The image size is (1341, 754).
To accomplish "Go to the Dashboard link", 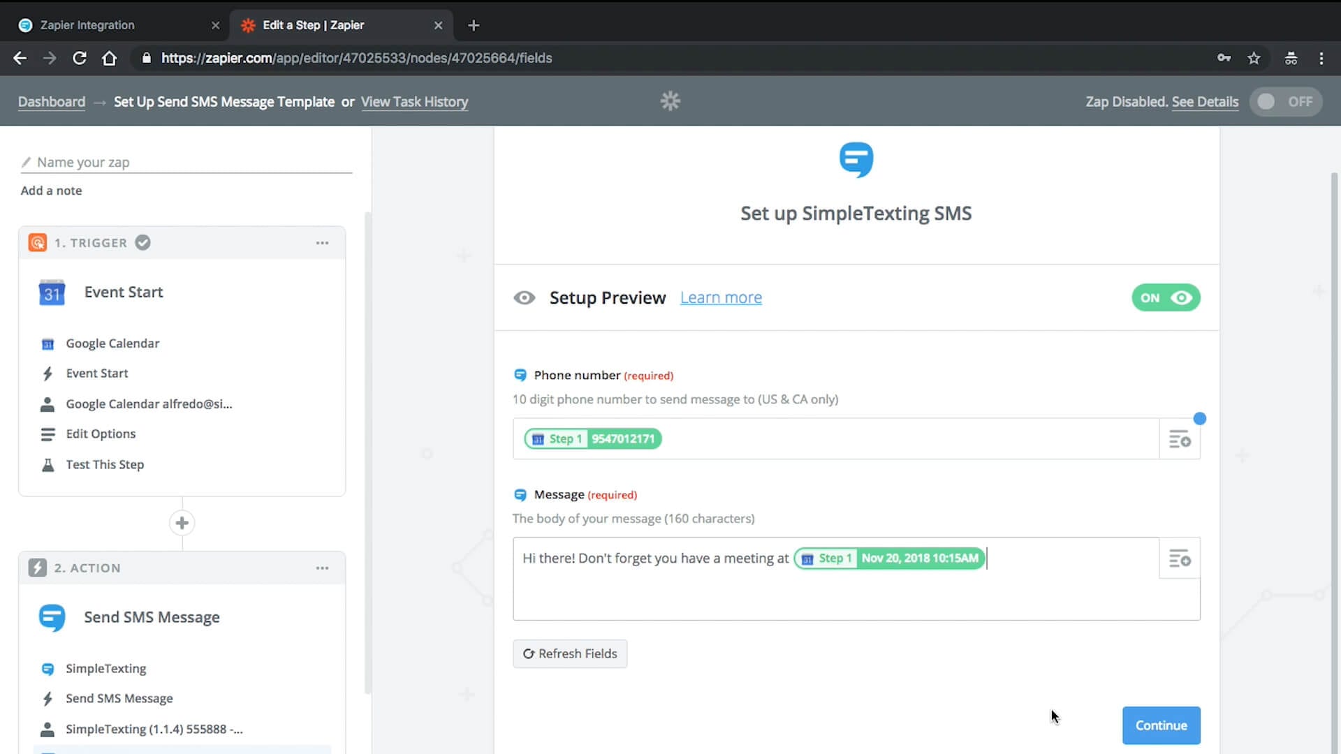I will [x=52, y=101].
